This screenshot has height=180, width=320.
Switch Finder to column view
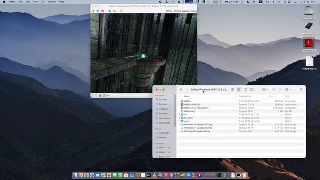[245, 90]
